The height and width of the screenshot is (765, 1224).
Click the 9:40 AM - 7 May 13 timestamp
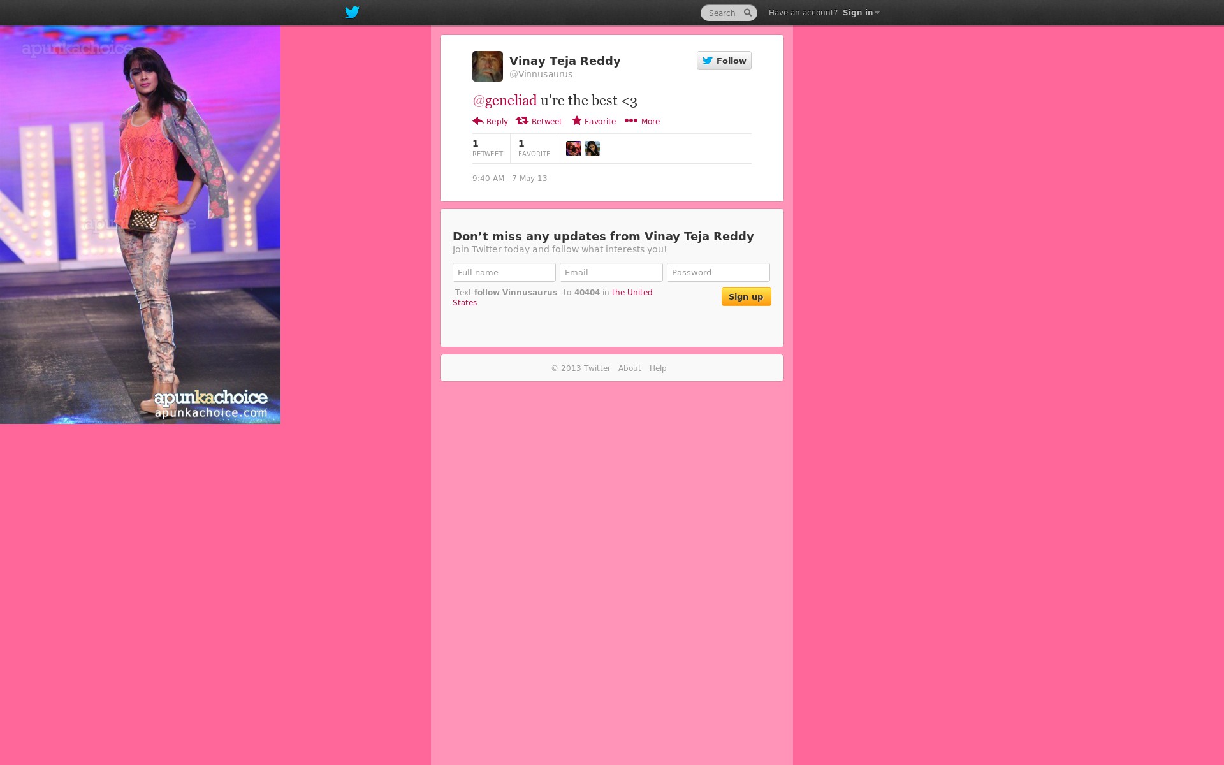point(510,178)
